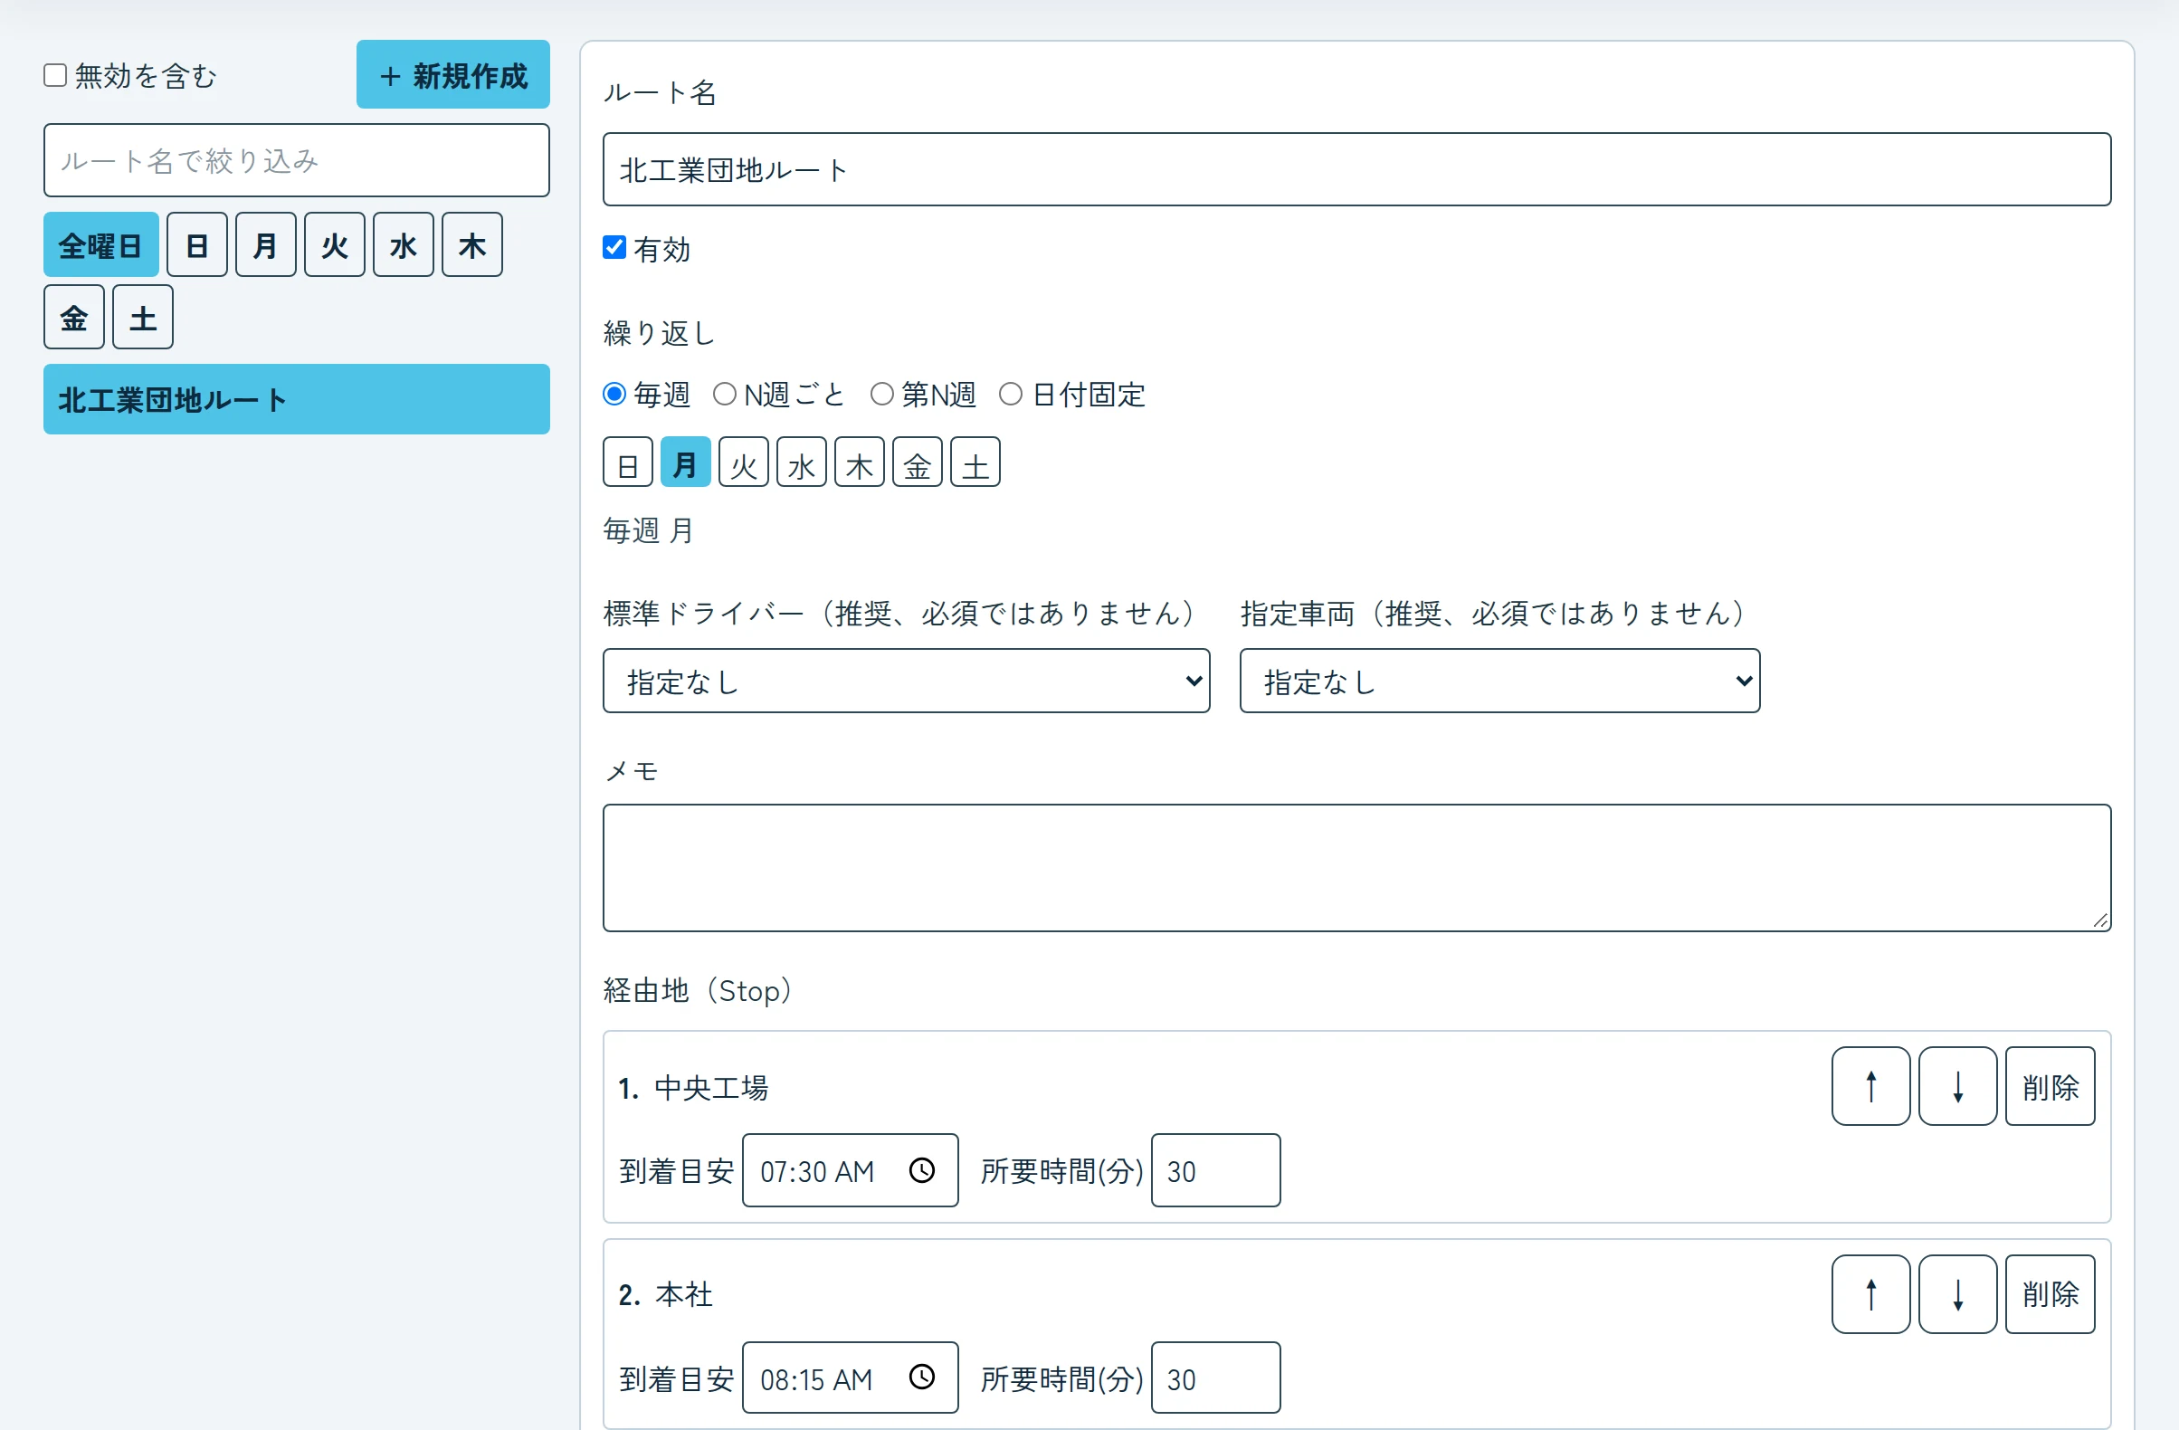Edit 所要時間 field for 本社
This screenshot has height=1430, width=2179.
[1216, 1377]
